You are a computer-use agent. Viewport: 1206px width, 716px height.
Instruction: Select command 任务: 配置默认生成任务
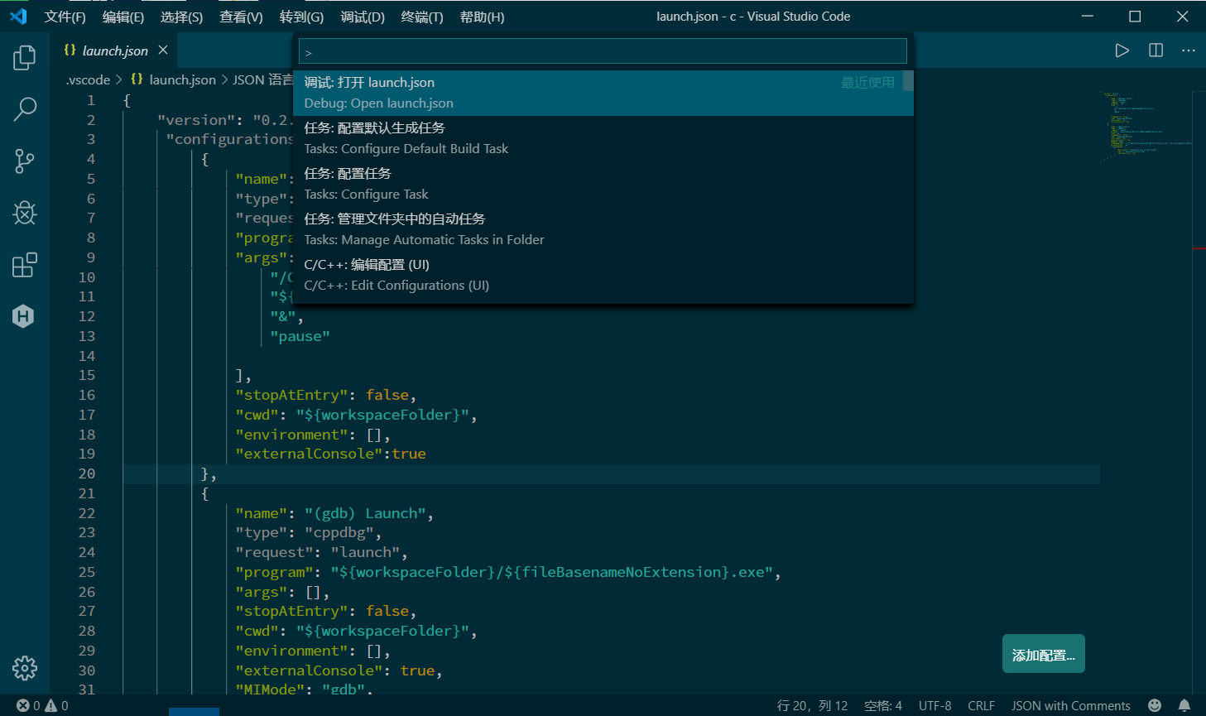(603, 138)
